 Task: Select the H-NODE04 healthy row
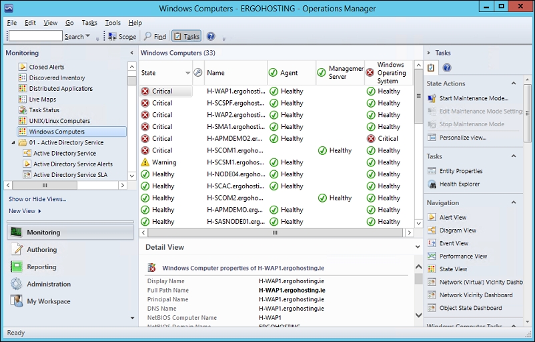(276, 174)
